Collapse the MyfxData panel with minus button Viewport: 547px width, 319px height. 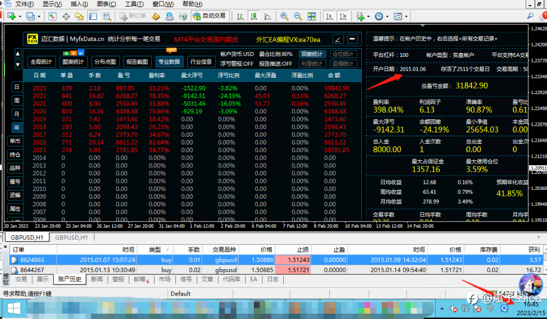(x=352, y=39)
